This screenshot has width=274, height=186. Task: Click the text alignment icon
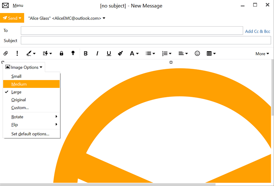point(181,53)
